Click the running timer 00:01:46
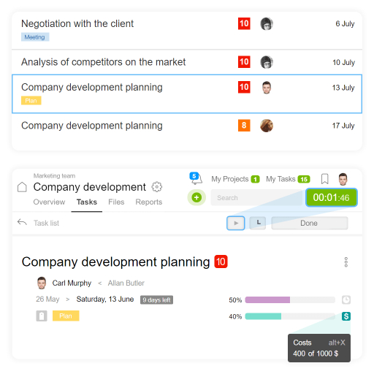The width and height of the screenshot is (374, 374). [332, 197]
